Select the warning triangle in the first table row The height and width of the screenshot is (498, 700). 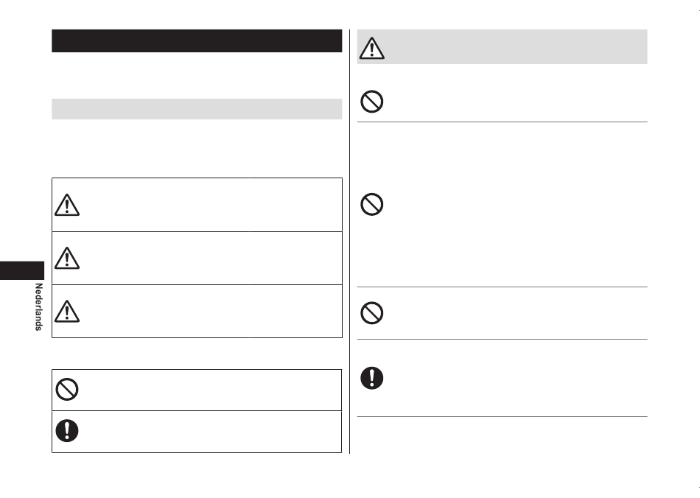coord(67,205)
